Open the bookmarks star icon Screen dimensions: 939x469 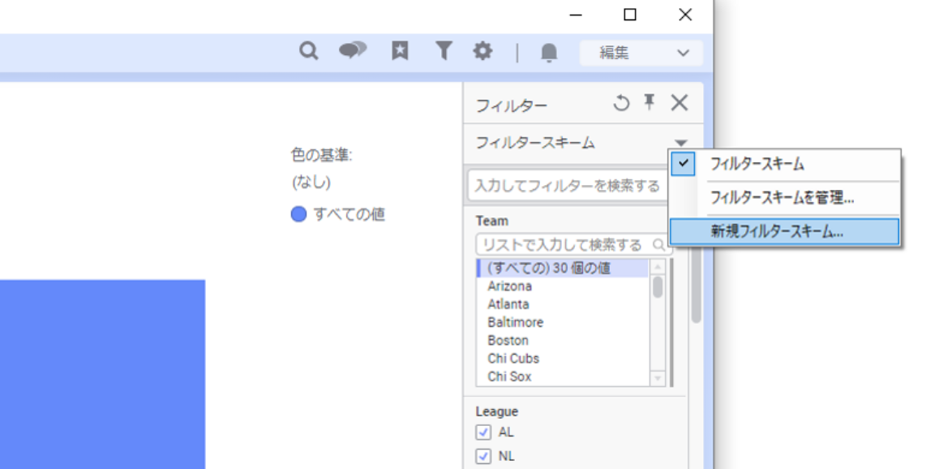coord(400,51)
